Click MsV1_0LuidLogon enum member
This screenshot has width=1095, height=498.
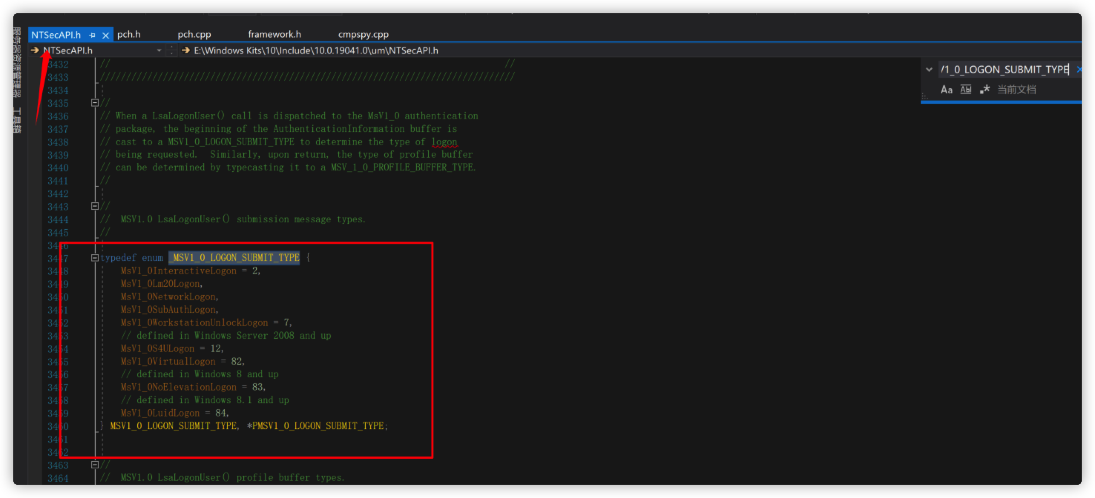pyautogui.click(x=160, y=413)
